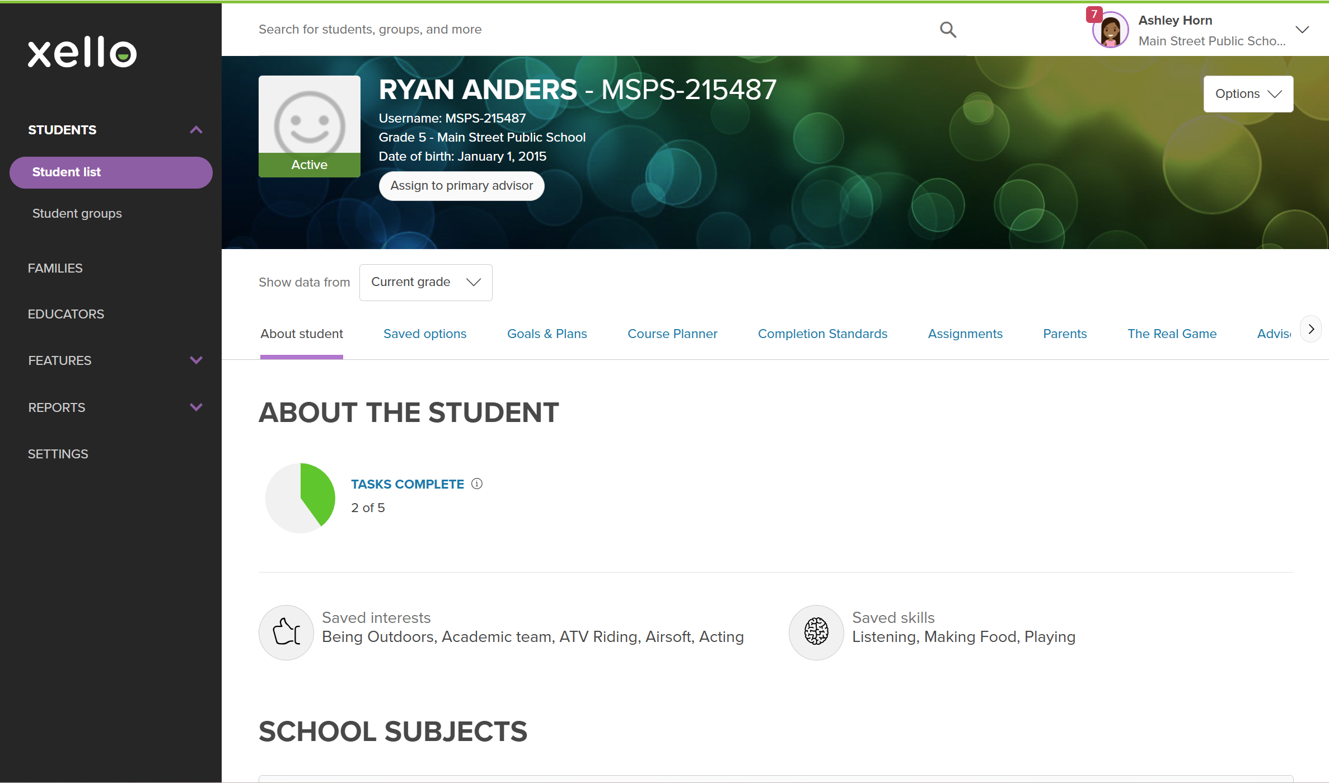
Task: Expand the Features sidebar section
Action: [x=196, y=360]
